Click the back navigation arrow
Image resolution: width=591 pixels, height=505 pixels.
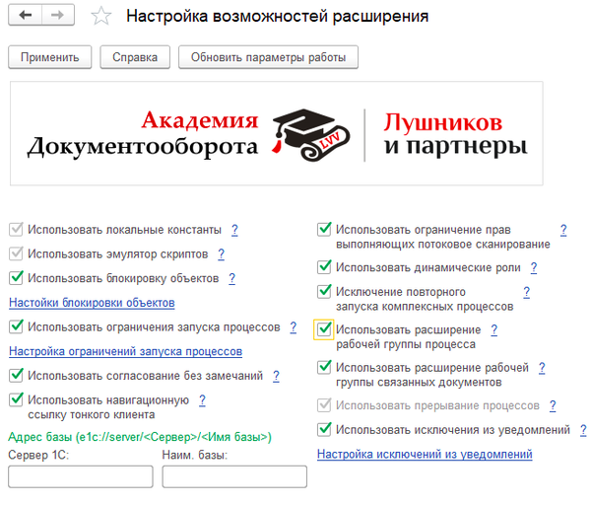(26, 16)
